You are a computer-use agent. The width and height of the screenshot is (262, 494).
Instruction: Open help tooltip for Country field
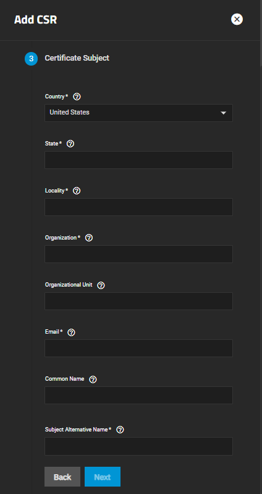[x=77, y=97]
